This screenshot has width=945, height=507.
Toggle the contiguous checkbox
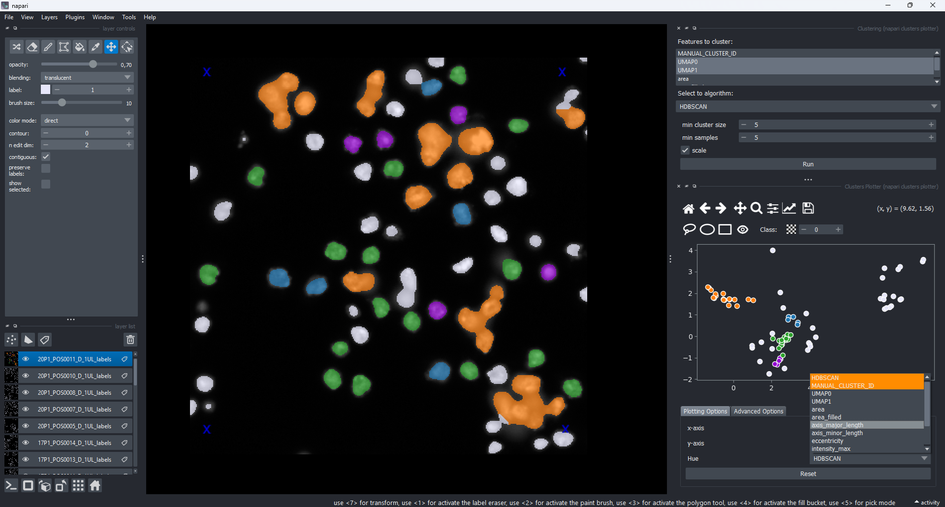tap(46, 157)
